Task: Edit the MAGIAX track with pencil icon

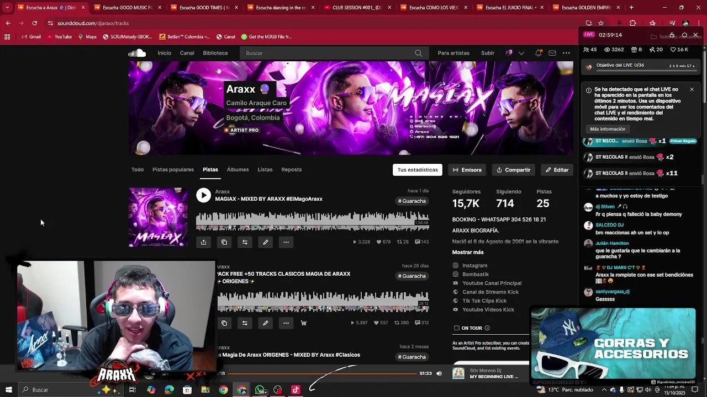Action: pos(265,242)
